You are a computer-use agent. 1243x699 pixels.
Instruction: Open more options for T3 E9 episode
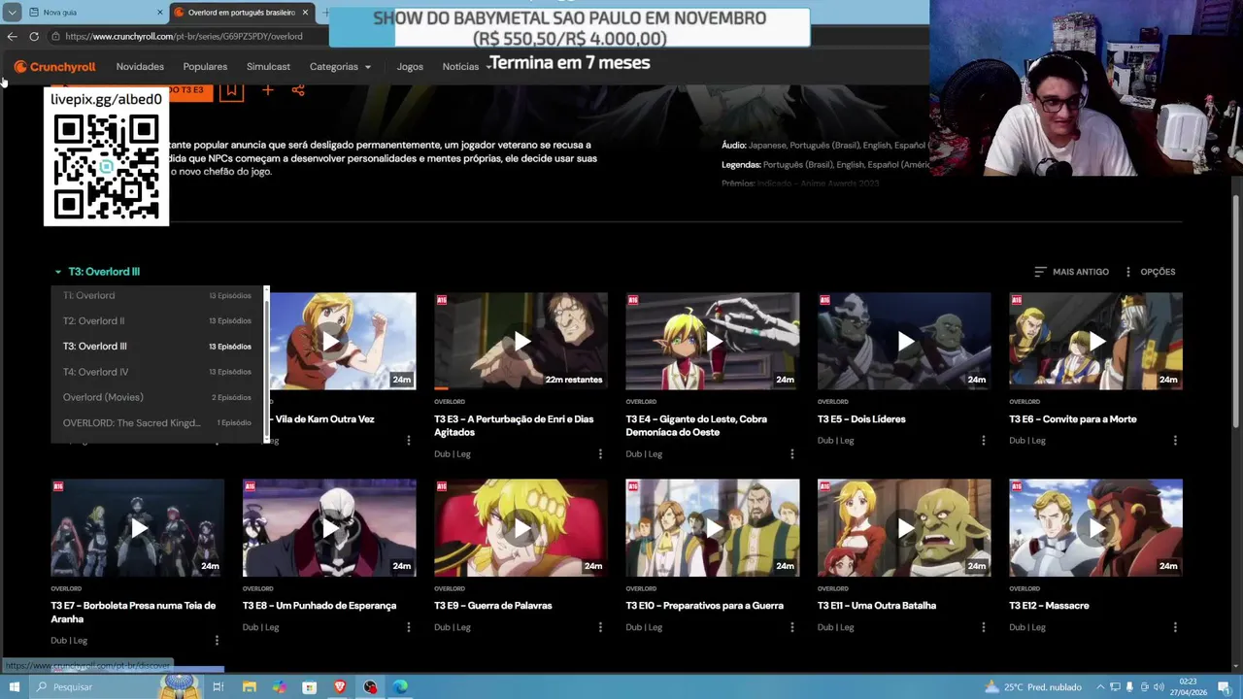click(x=600, y=627)
